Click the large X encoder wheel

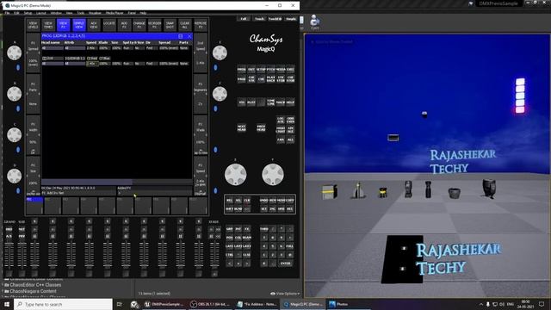click(235, 174)
